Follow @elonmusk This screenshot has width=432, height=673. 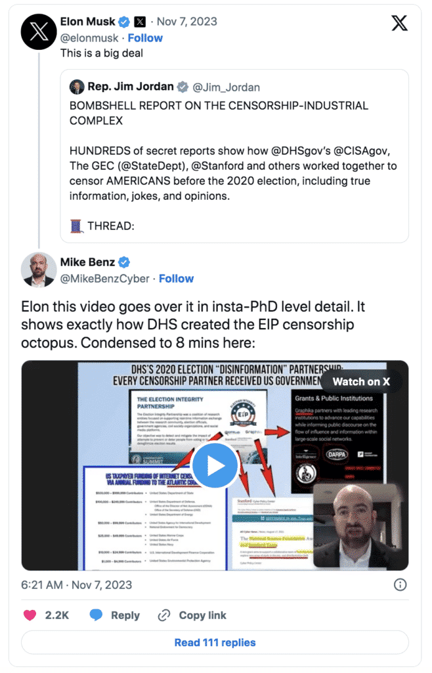[x=145, y=37]
